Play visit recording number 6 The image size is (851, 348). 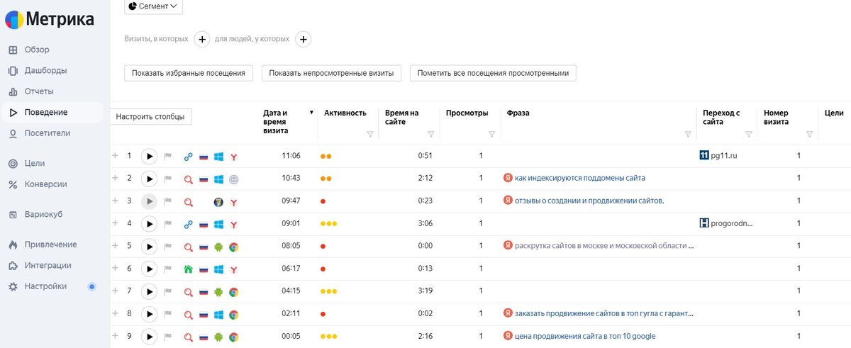(x=149, y=269)
